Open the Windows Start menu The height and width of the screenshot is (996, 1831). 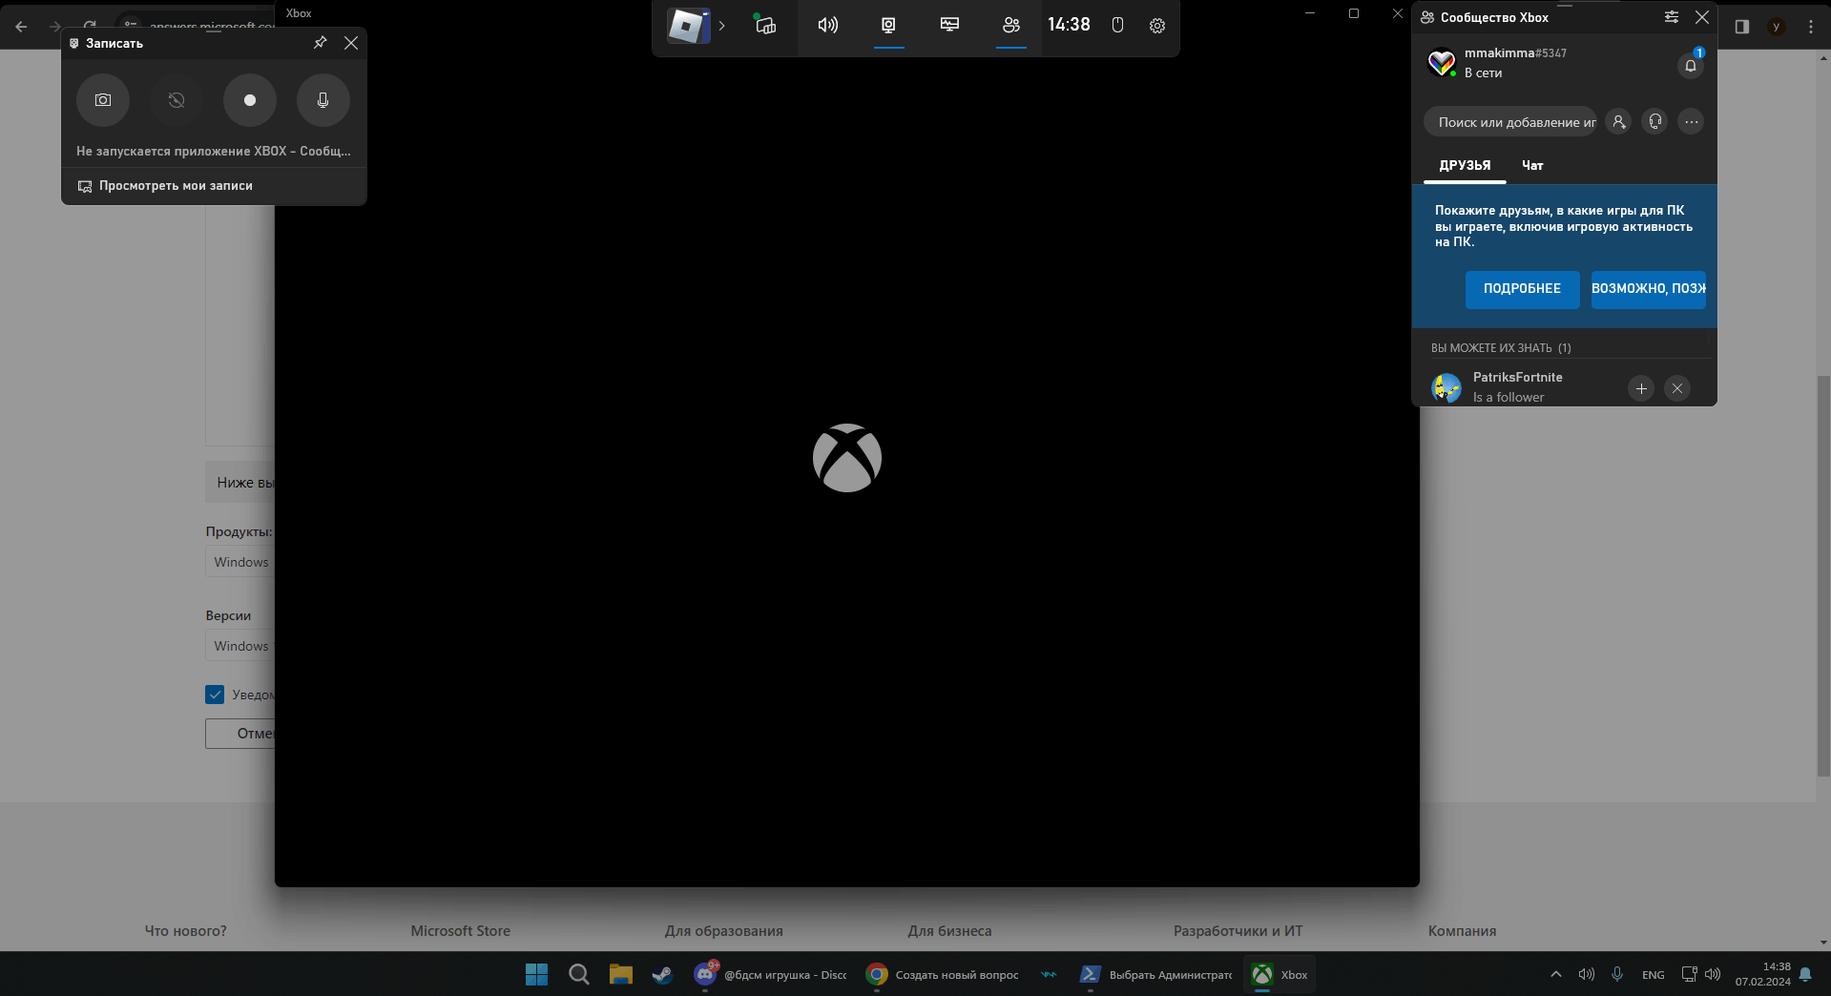[536, 974]
